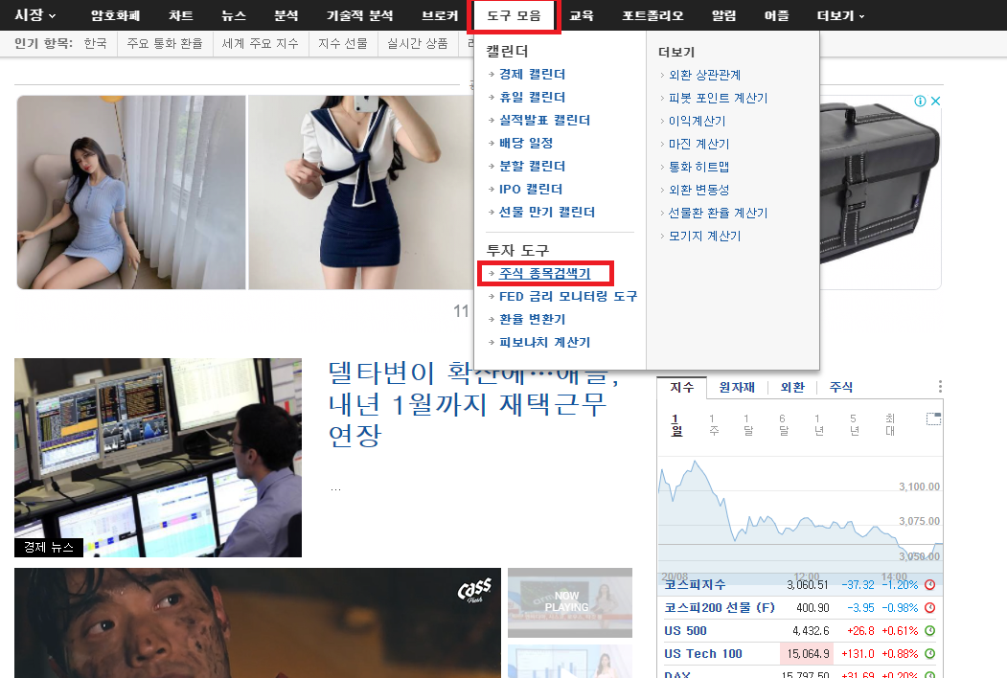Open IPO 캘린더
Screen dimensions: 1007x678
(x=531, y=190)
